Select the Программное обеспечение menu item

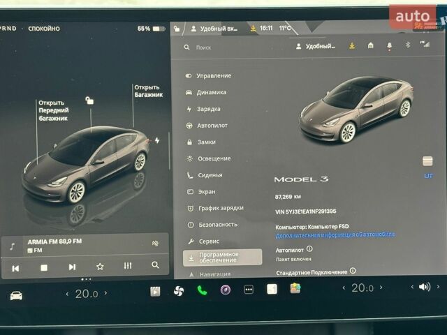click(222, 258)
